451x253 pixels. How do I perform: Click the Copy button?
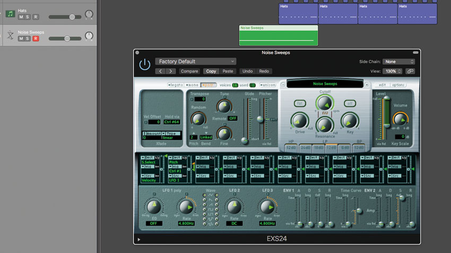tap(211, 71)
